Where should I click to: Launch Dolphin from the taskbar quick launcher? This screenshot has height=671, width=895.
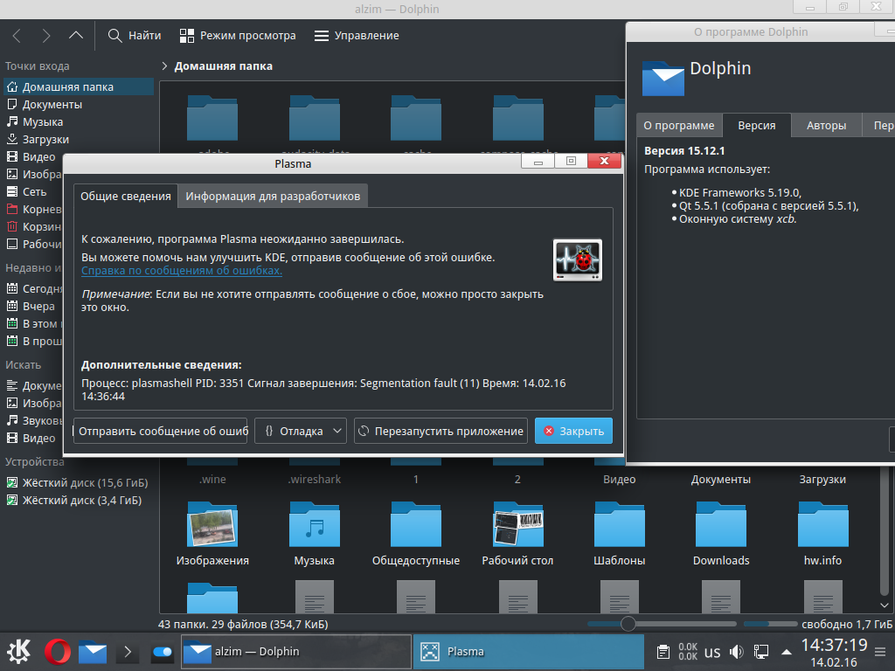click(x=93, y=652)
